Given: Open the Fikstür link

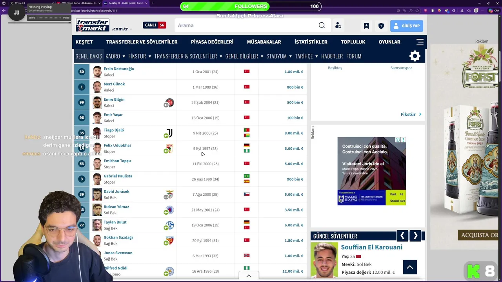Looking at the screenshot, I should point(411,114).
